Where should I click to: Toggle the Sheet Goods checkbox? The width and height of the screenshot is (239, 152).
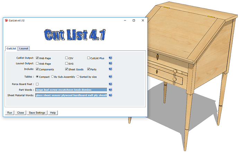coord(67,69)
